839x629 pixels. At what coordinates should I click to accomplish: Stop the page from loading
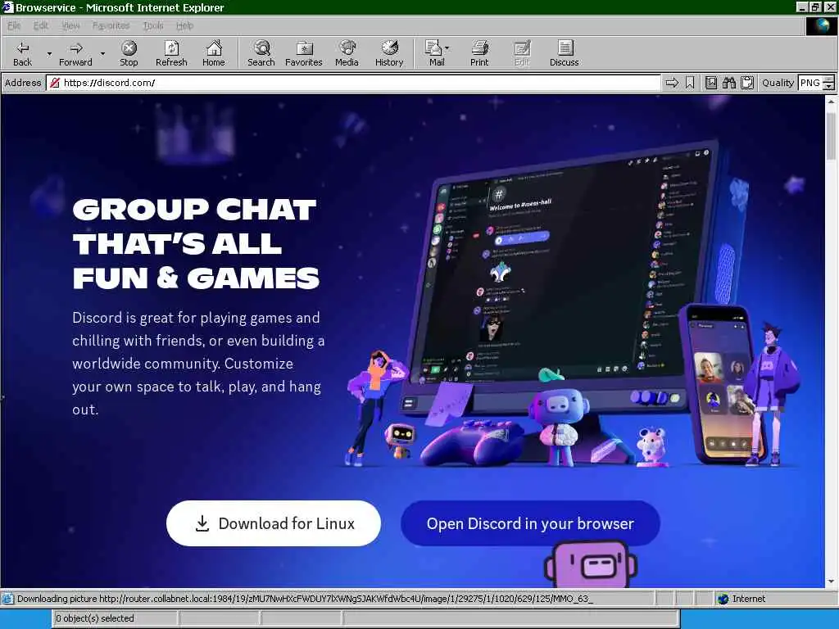coord(129,53)
